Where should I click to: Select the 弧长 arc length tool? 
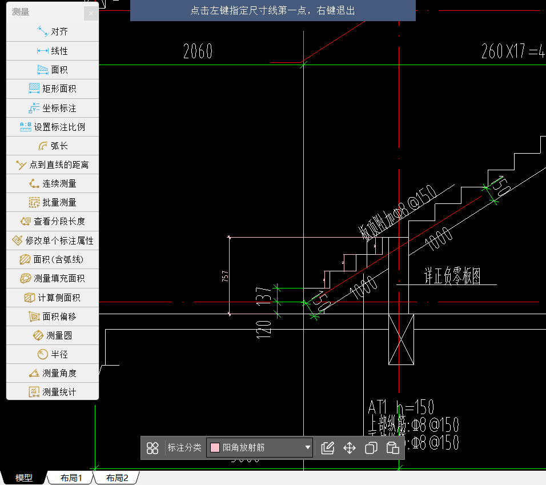53,146
